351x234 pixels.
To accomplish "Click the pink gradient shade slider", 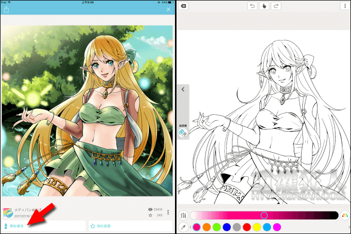I will tap(264, 215).
